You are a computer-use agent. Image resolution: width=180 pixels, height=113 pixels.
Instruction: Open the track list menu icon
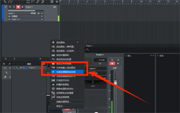(52, 2)
